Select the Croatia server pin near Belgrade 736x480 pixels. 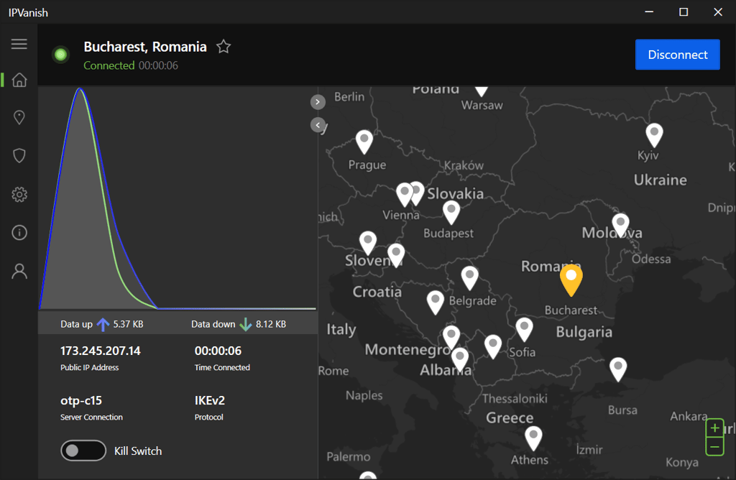pyautogui.click(x=435, y=303)
